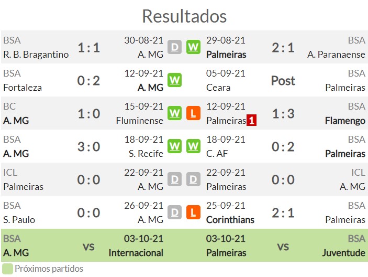The height and width of the screenshot is (277, 368).
Task: Open the Post result for Ceara vs Palmeiras
Action: point(283,81)
